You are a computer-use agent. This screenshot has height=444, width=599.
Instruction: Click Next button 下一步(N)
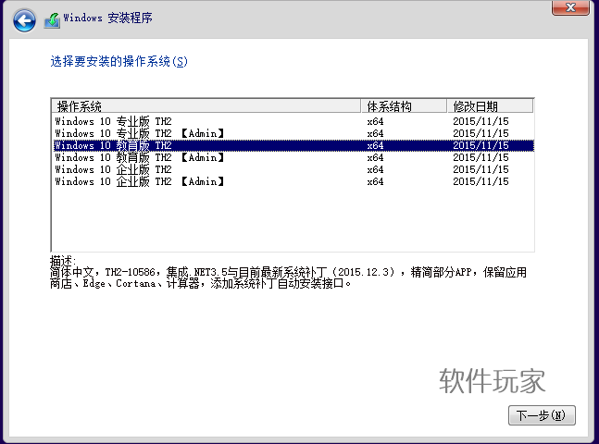[542, 415]
